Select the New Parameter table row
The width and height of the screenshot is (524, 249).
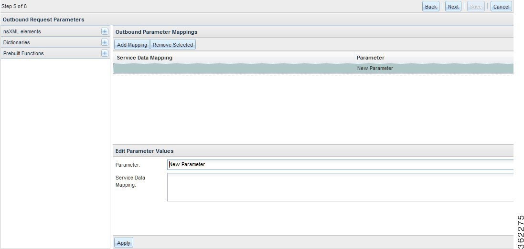(313, 68)
